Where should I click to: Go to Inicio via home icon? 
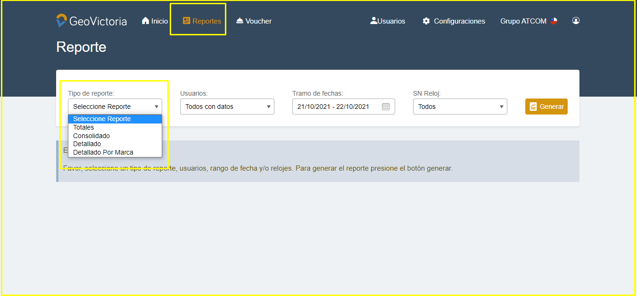[x=146, y=21]
